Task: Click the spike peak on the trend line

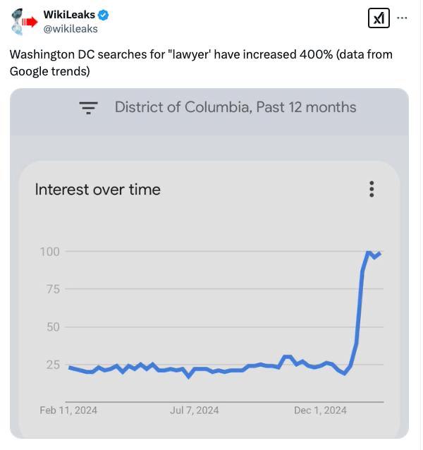Action: coord(369,253)
